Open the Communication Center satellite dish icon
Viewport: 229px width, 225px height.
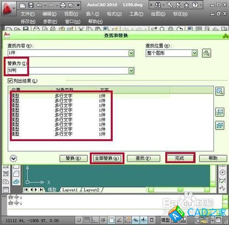tap(178, 5)
